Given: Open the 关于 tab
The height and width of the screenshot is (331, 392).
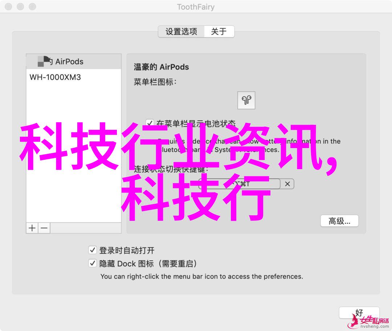Looking at the screenshot, I should 219,32.
